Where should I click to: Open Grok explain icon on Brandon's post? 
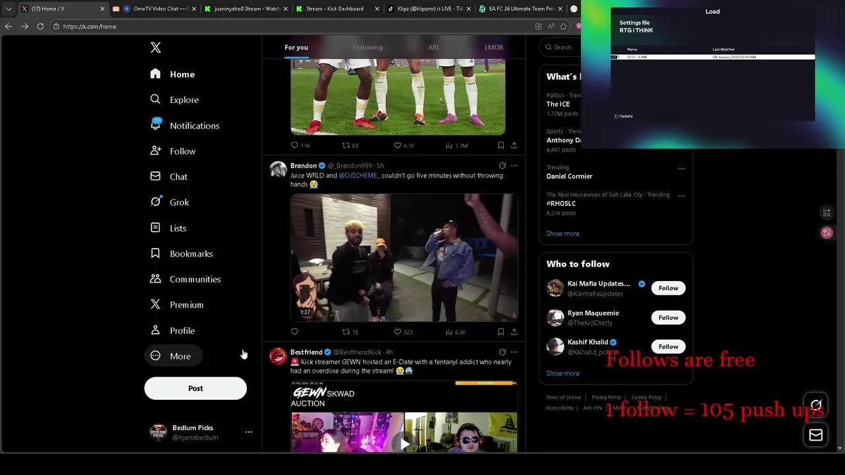point(502,166)
